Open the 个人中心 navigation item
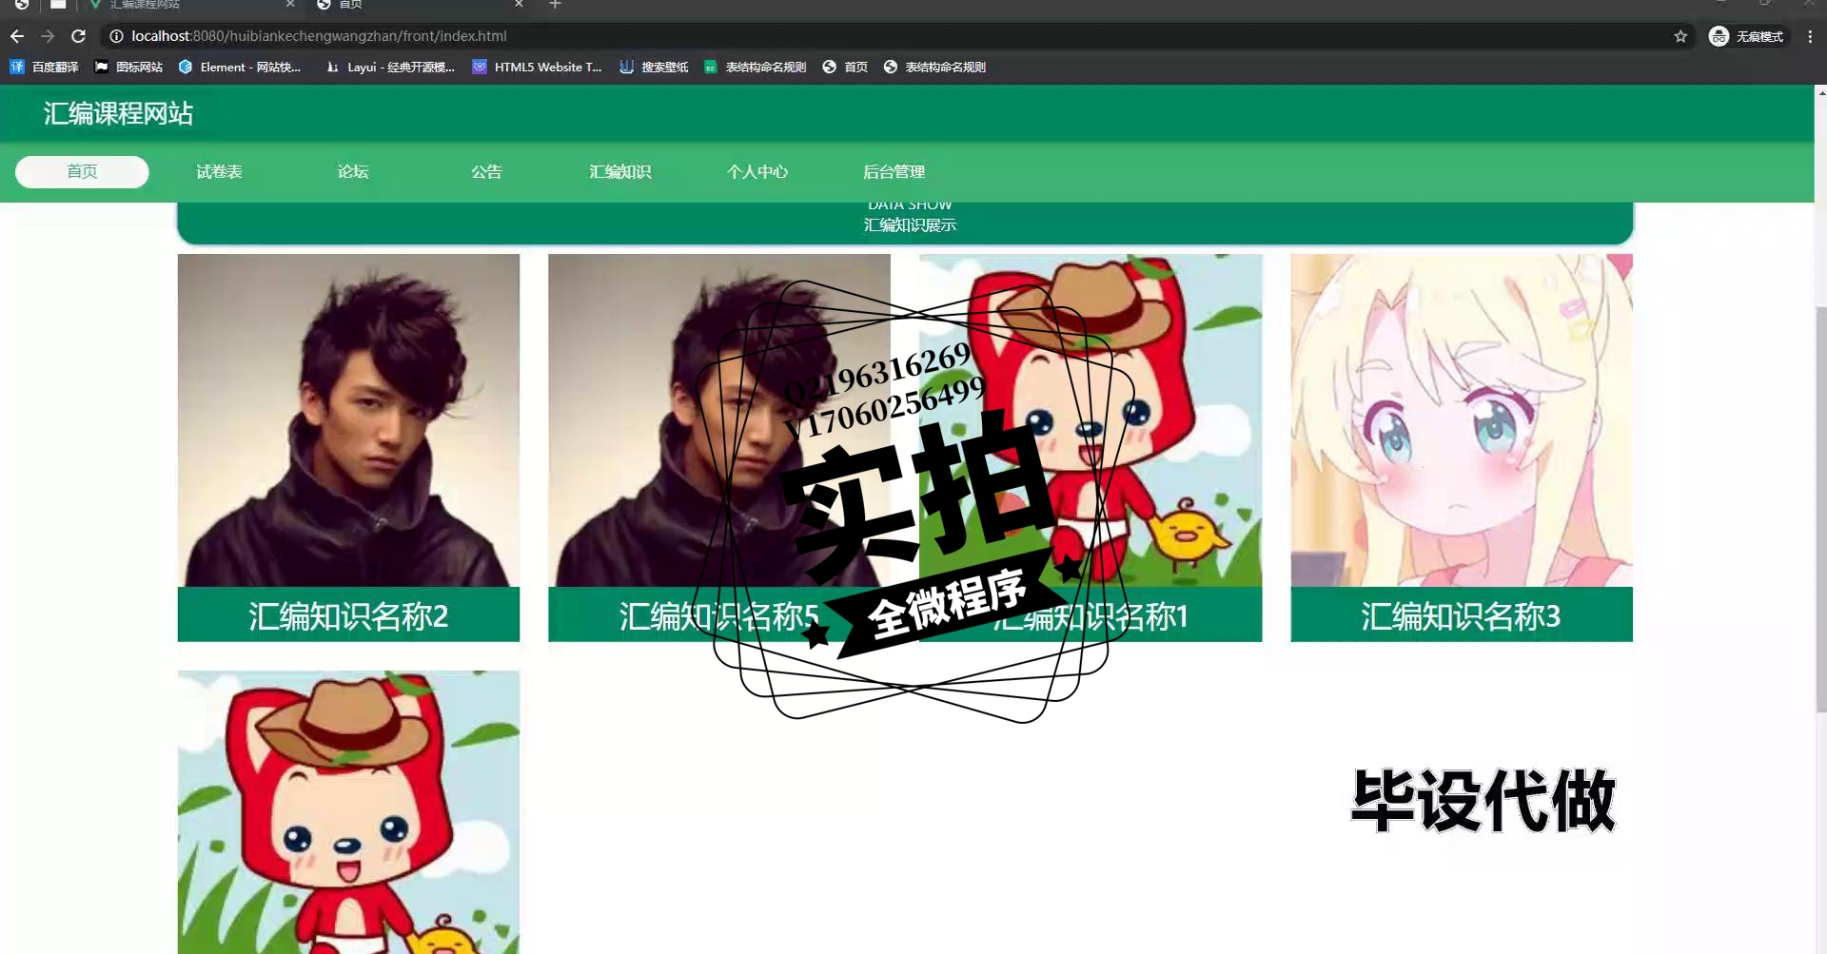The image size is (1827, 954). coord(757,171)
